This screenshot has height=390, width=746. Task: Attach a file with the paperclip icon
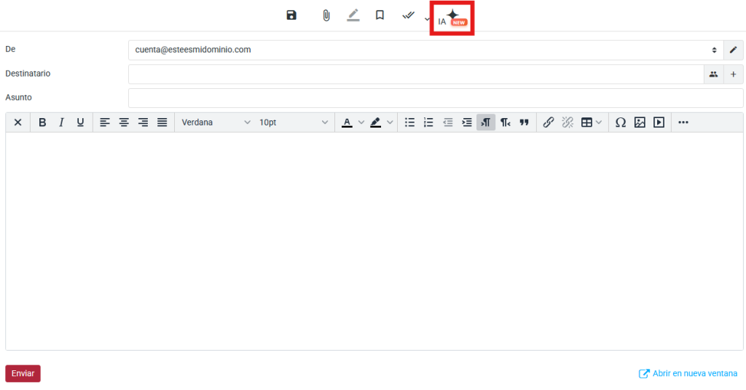[326, 16]
